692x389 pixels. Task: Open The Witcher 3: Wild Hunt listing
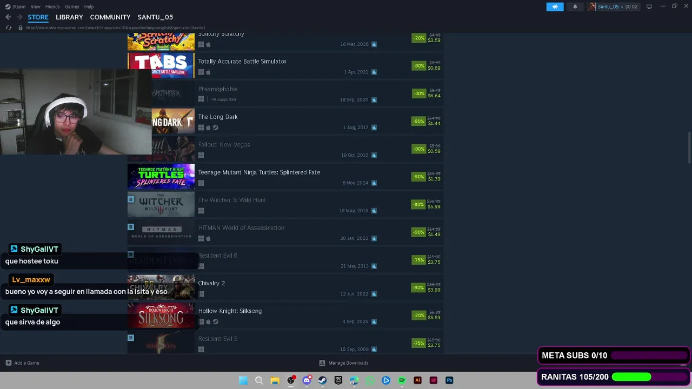click(x=232, y=200)
